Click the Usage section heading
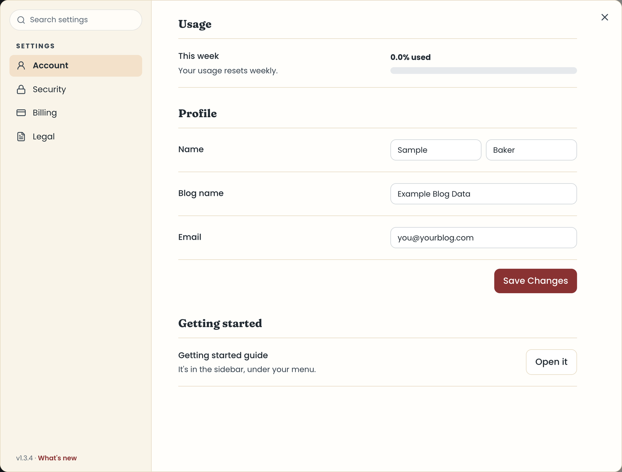The height and width of the screenshot is (472, 622). pos(195,24)
